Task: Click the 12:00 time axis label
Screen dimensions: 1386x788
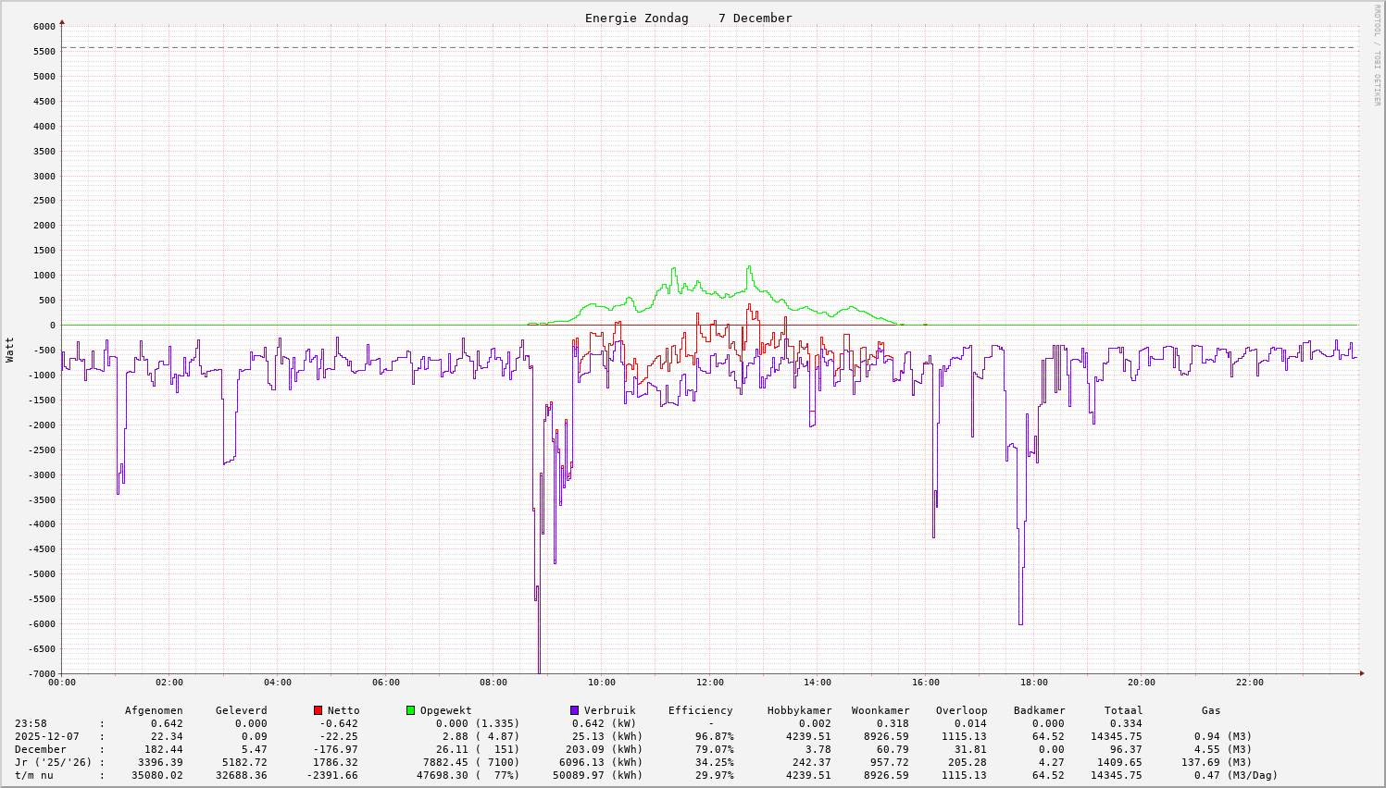Action: pos(709,683)
